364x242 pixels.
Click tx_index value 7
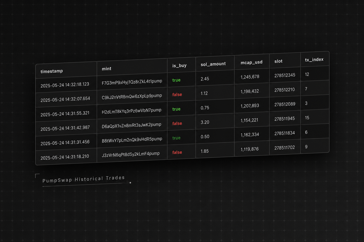point(306,89)
